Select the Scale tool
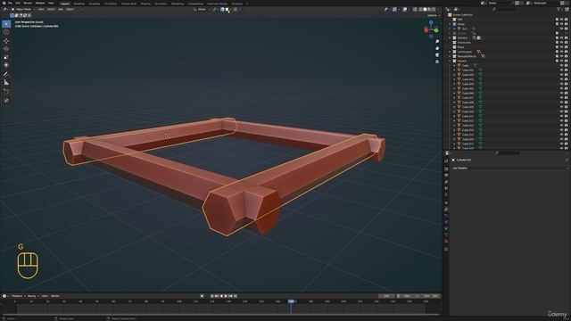 click(6, 57)
